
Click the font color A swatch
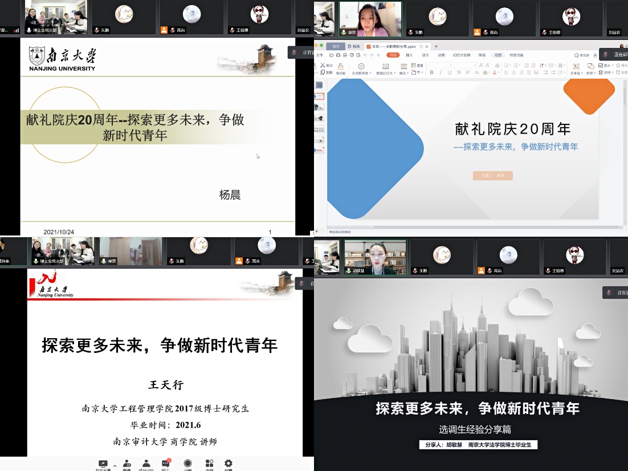pos(495,73)
